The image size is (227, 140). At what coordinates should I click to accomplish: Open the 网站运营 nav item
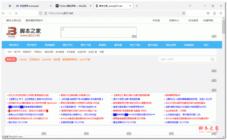coord(171,45)
